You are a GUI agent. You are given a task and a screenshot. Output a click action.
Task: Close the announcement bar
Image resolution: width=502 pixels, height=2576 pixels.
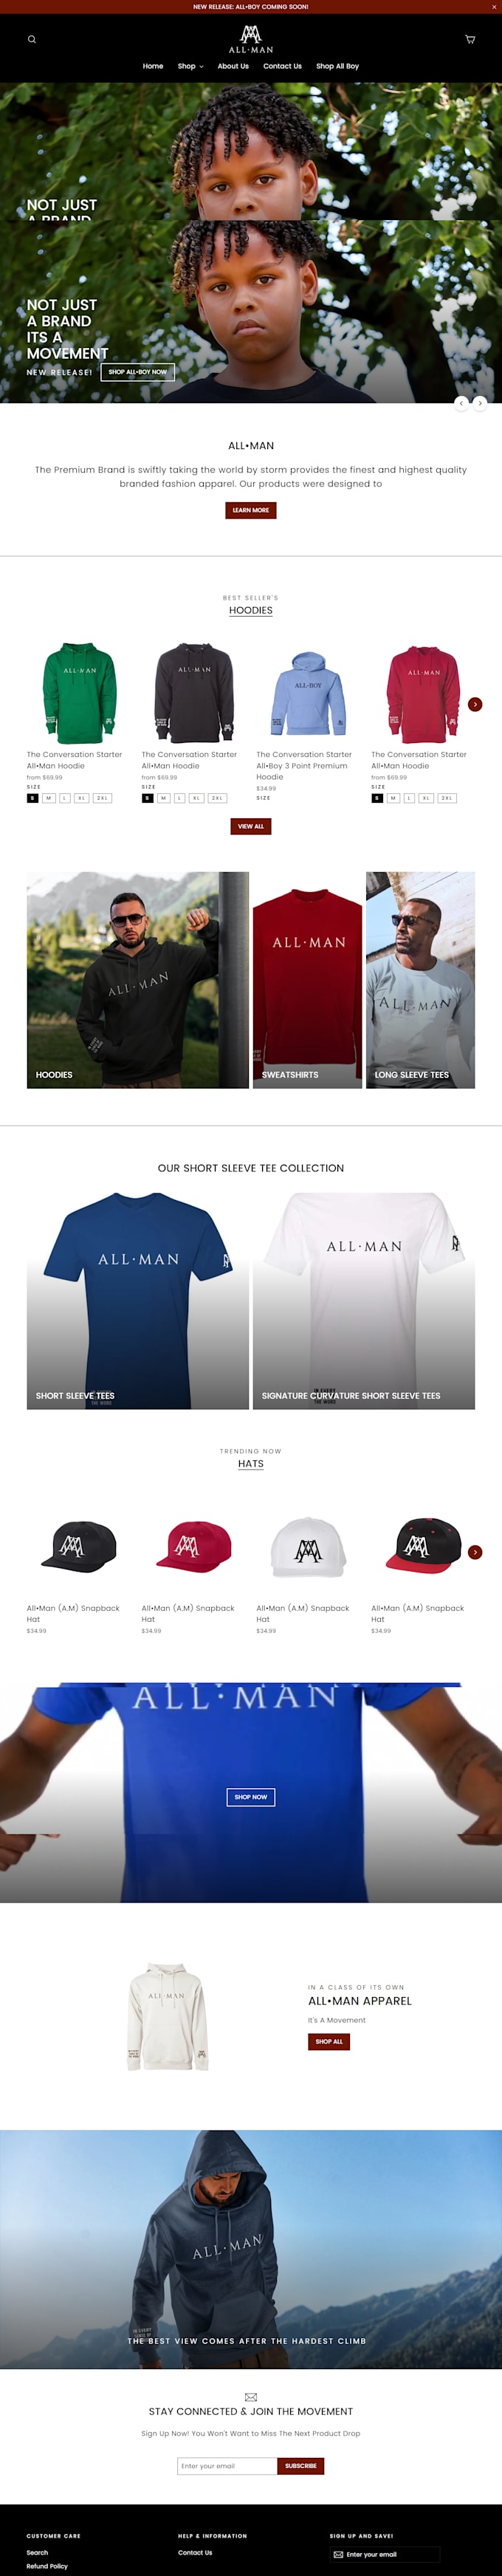tap(494, 6)
